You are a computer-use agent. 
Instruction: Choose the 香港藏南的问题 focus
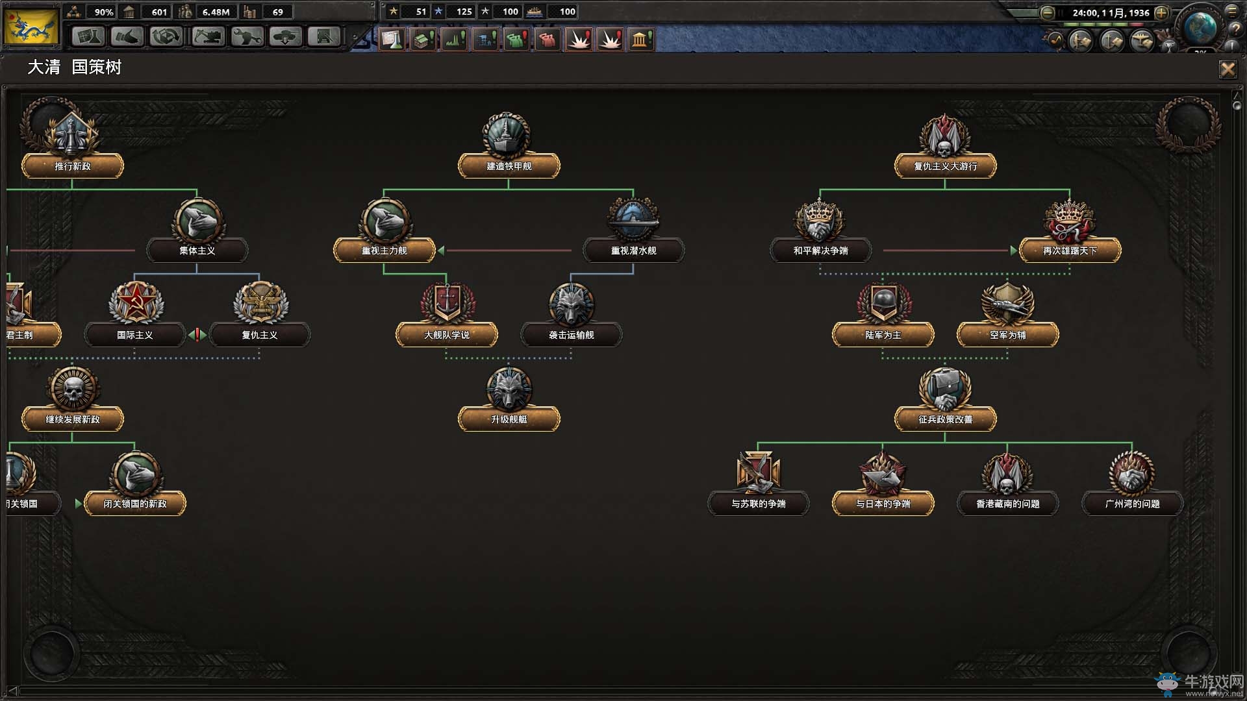pyautogui.click(x=1008, y=504)
